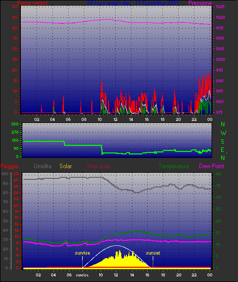Image resolution: width=238 pixels, height=282 pixels.
Task: Click the Max solar legend label
Action: tap(99, 166)
